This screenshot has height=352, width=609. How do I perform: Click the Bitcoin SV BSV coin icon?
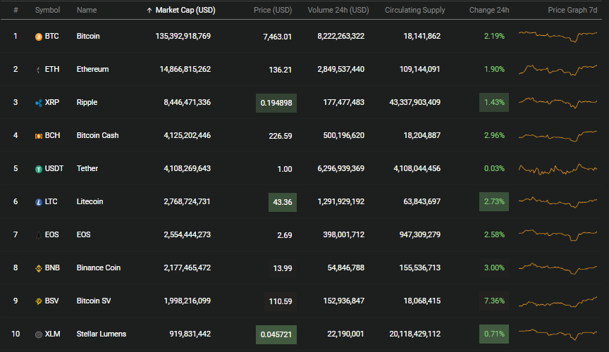coord(39,301)
